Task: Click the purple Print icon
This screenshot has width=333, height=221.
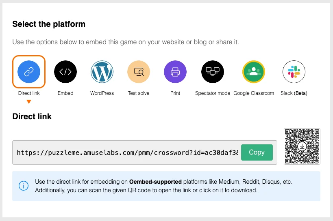Action: (x=175, y=72)
